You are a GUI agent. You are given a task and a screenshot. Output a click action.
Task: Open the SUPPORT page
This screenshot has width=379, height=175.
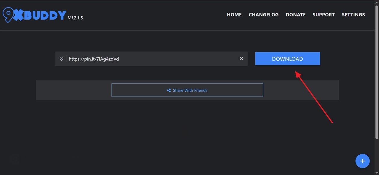click(324, 15)
